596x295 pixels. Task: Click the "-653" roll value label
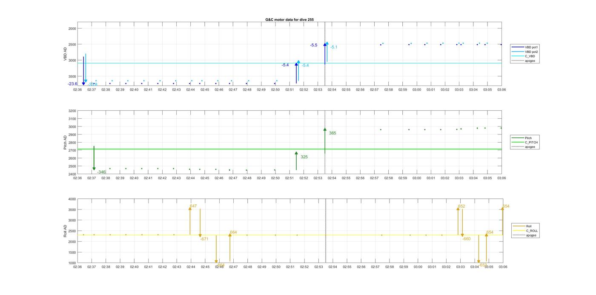[483, 265]
